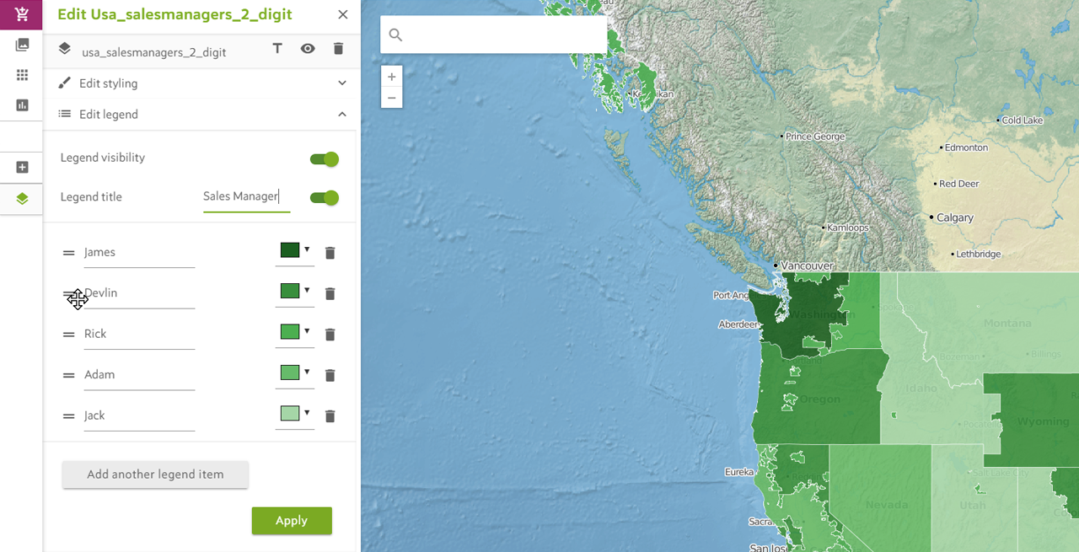The height and width of the screenshot is (552, 1079).
Task: Open the chart statistics sidebar icon
Action: (22, 105)
